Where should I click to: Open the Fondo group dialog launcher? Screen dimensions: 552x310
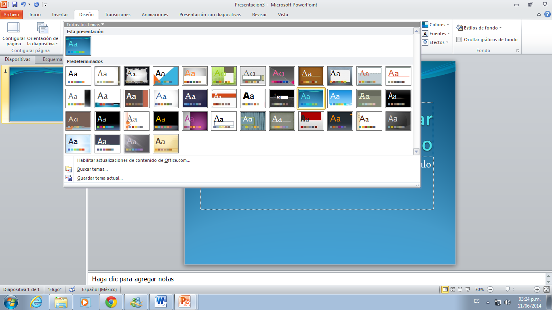[517, 51]
